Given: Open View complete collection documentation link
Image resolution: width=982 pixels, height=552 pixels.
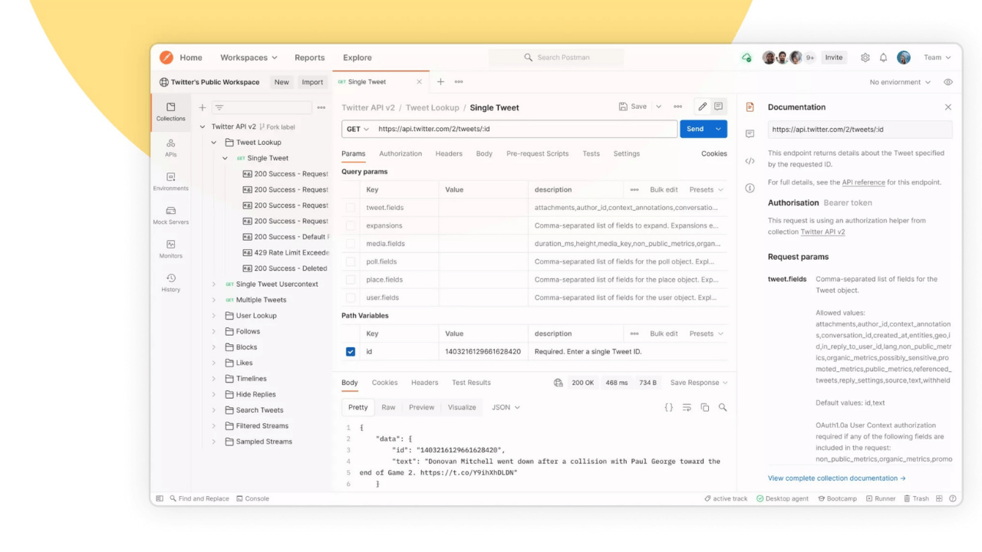Looking at the screenshot, I should (836, 478).
